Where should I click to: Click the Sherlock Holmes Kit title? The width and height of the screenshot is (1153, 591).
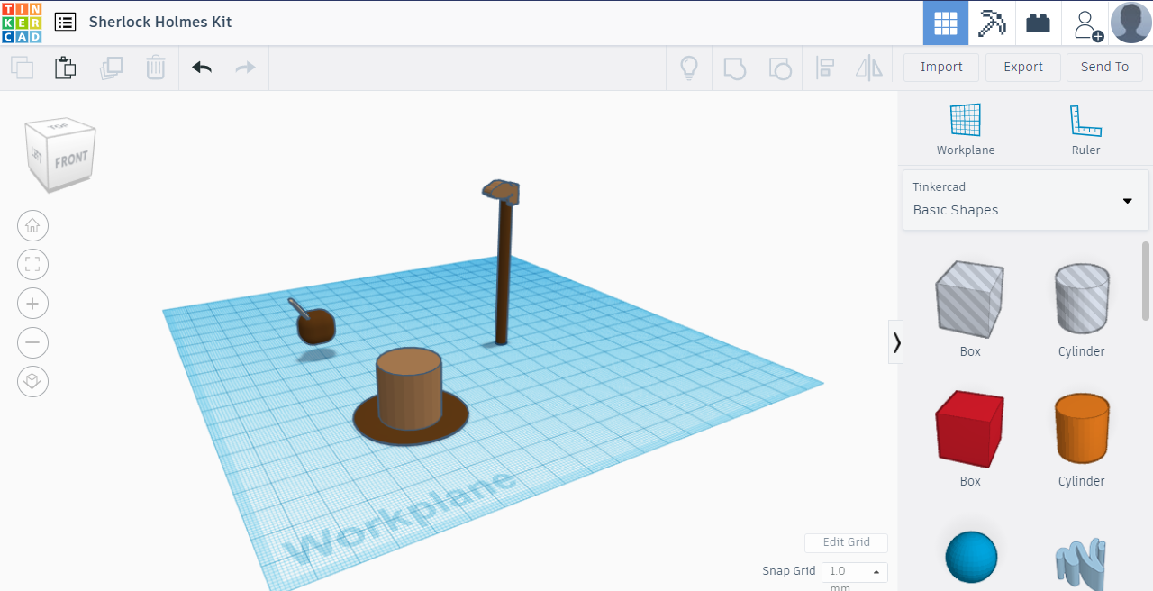pyautogui.click(x=160, y=22)
